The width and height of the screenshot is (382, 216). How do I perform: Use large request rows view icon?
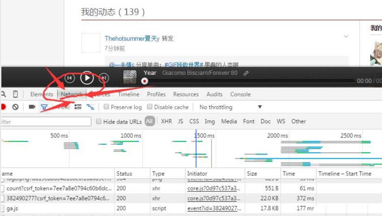(x=78, y=107)
